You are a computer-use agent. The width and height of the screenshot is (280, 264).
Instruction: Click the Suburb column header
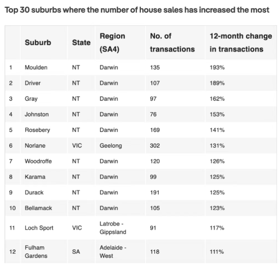pyautogui.click(x=37, y=43)
